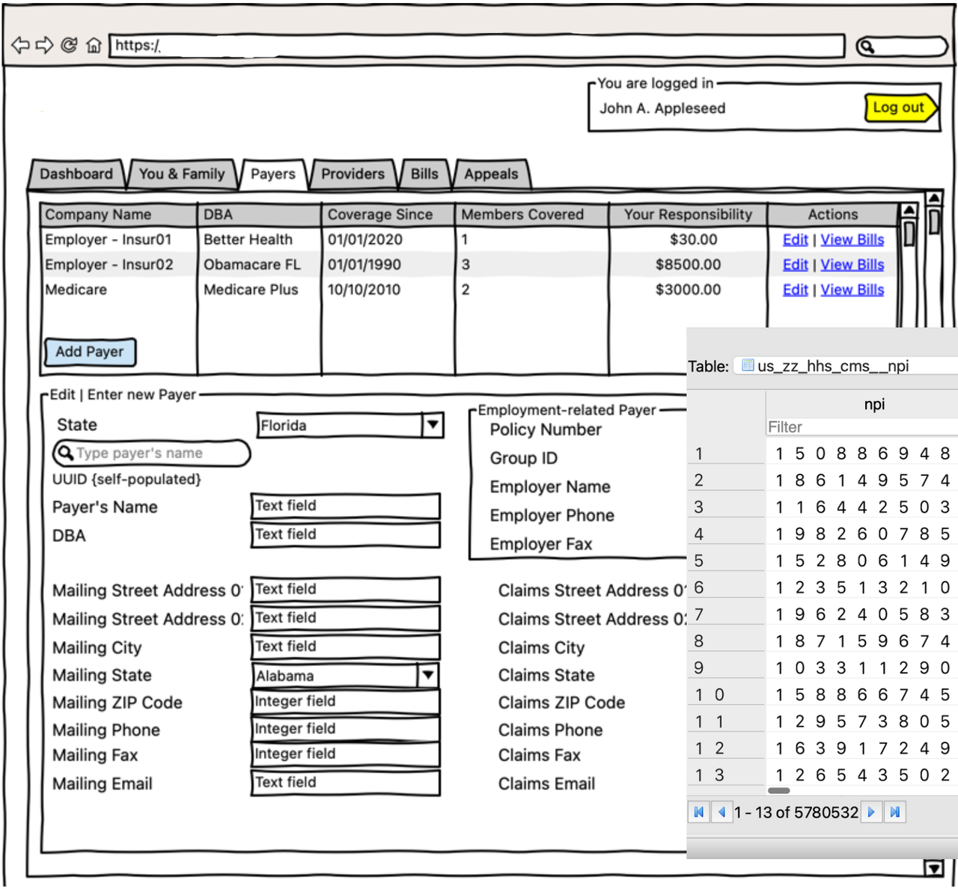Click the home icon in browser toolbar

[94, 45]
